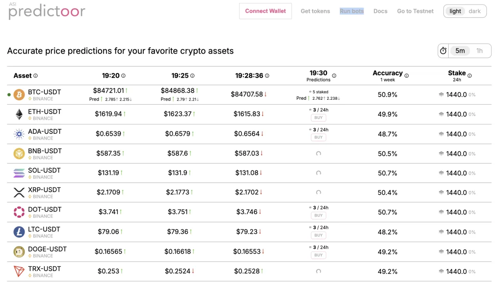Click stake value 1440.0 in DOGE-USDT row
Screen dimensions: 498x286
456,252
